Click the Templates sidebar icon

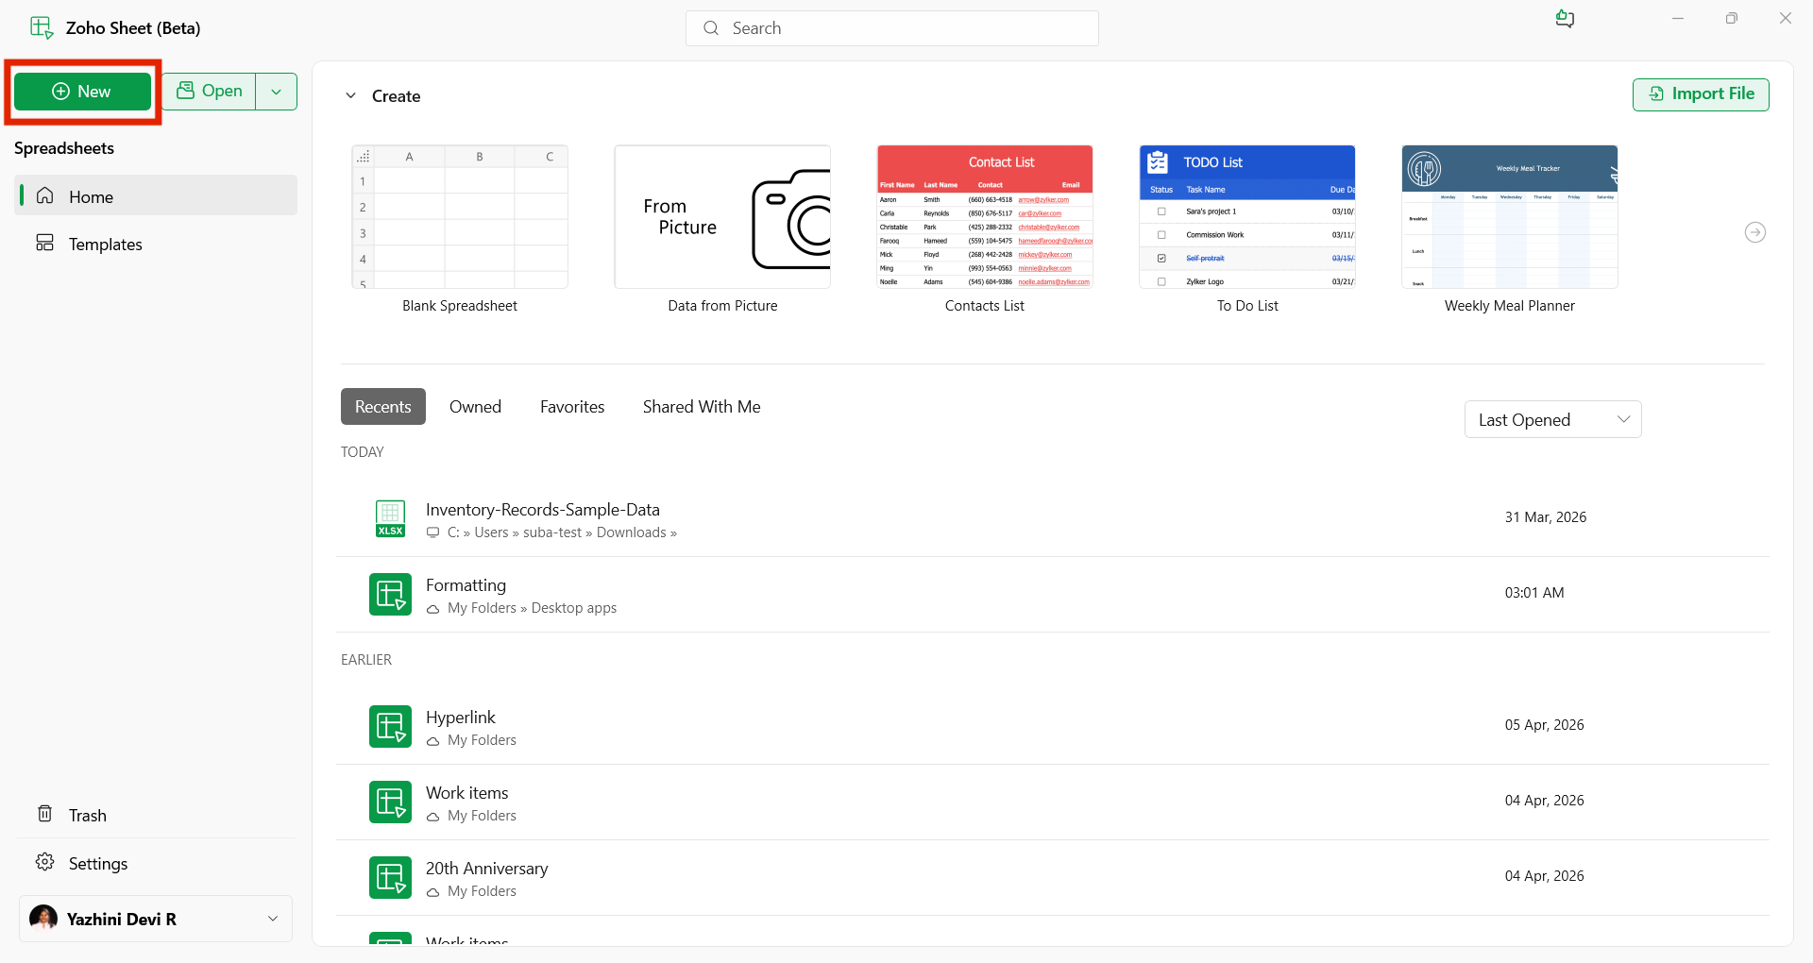coord(44,244)
